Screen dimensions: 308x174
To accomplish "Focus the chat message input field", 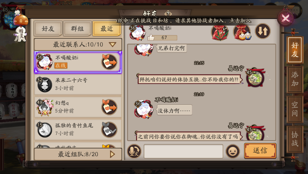I will tap(184, 151).
